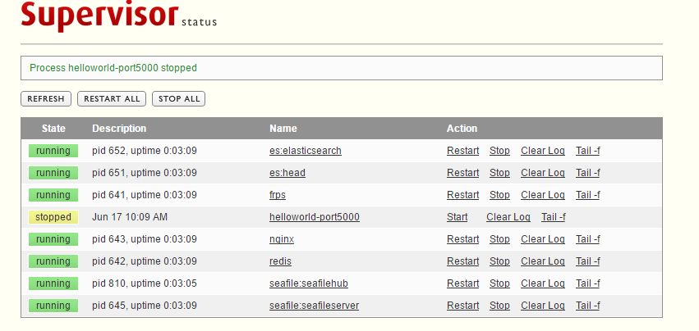Tail -f the es:elasticsearch log

click(587, 151)
